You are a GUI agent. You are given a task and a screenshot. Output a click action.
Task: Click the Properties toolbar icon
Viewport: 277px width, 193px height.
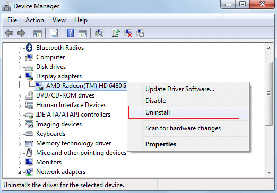coord(54,33)
